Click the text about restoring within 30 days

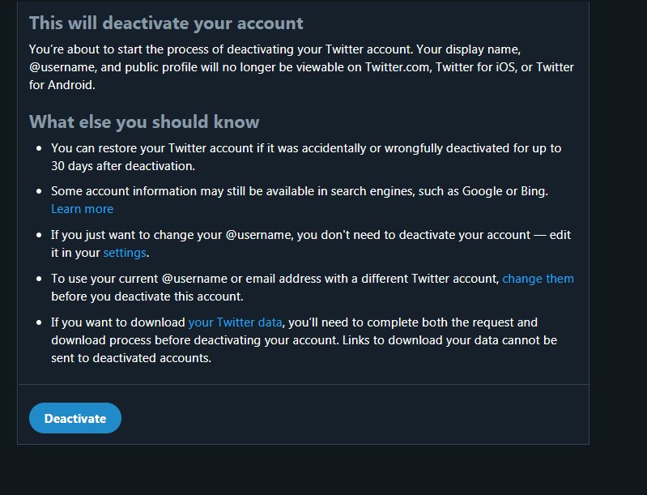[x=306, y=157]
